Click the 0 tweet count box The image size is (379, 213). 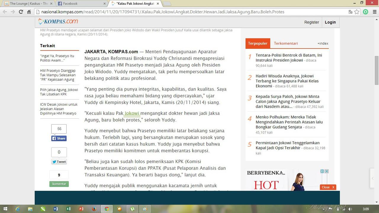(x=59, y=152)
